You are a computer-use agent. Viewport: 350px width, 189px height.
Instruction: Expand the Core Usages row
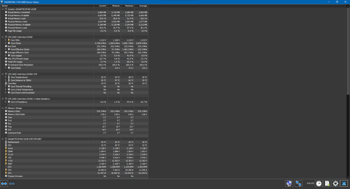[x=5, y=56]
